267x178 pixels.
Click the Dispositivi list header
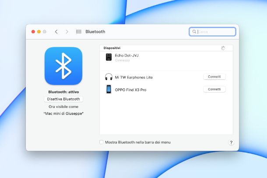point(112,48)
